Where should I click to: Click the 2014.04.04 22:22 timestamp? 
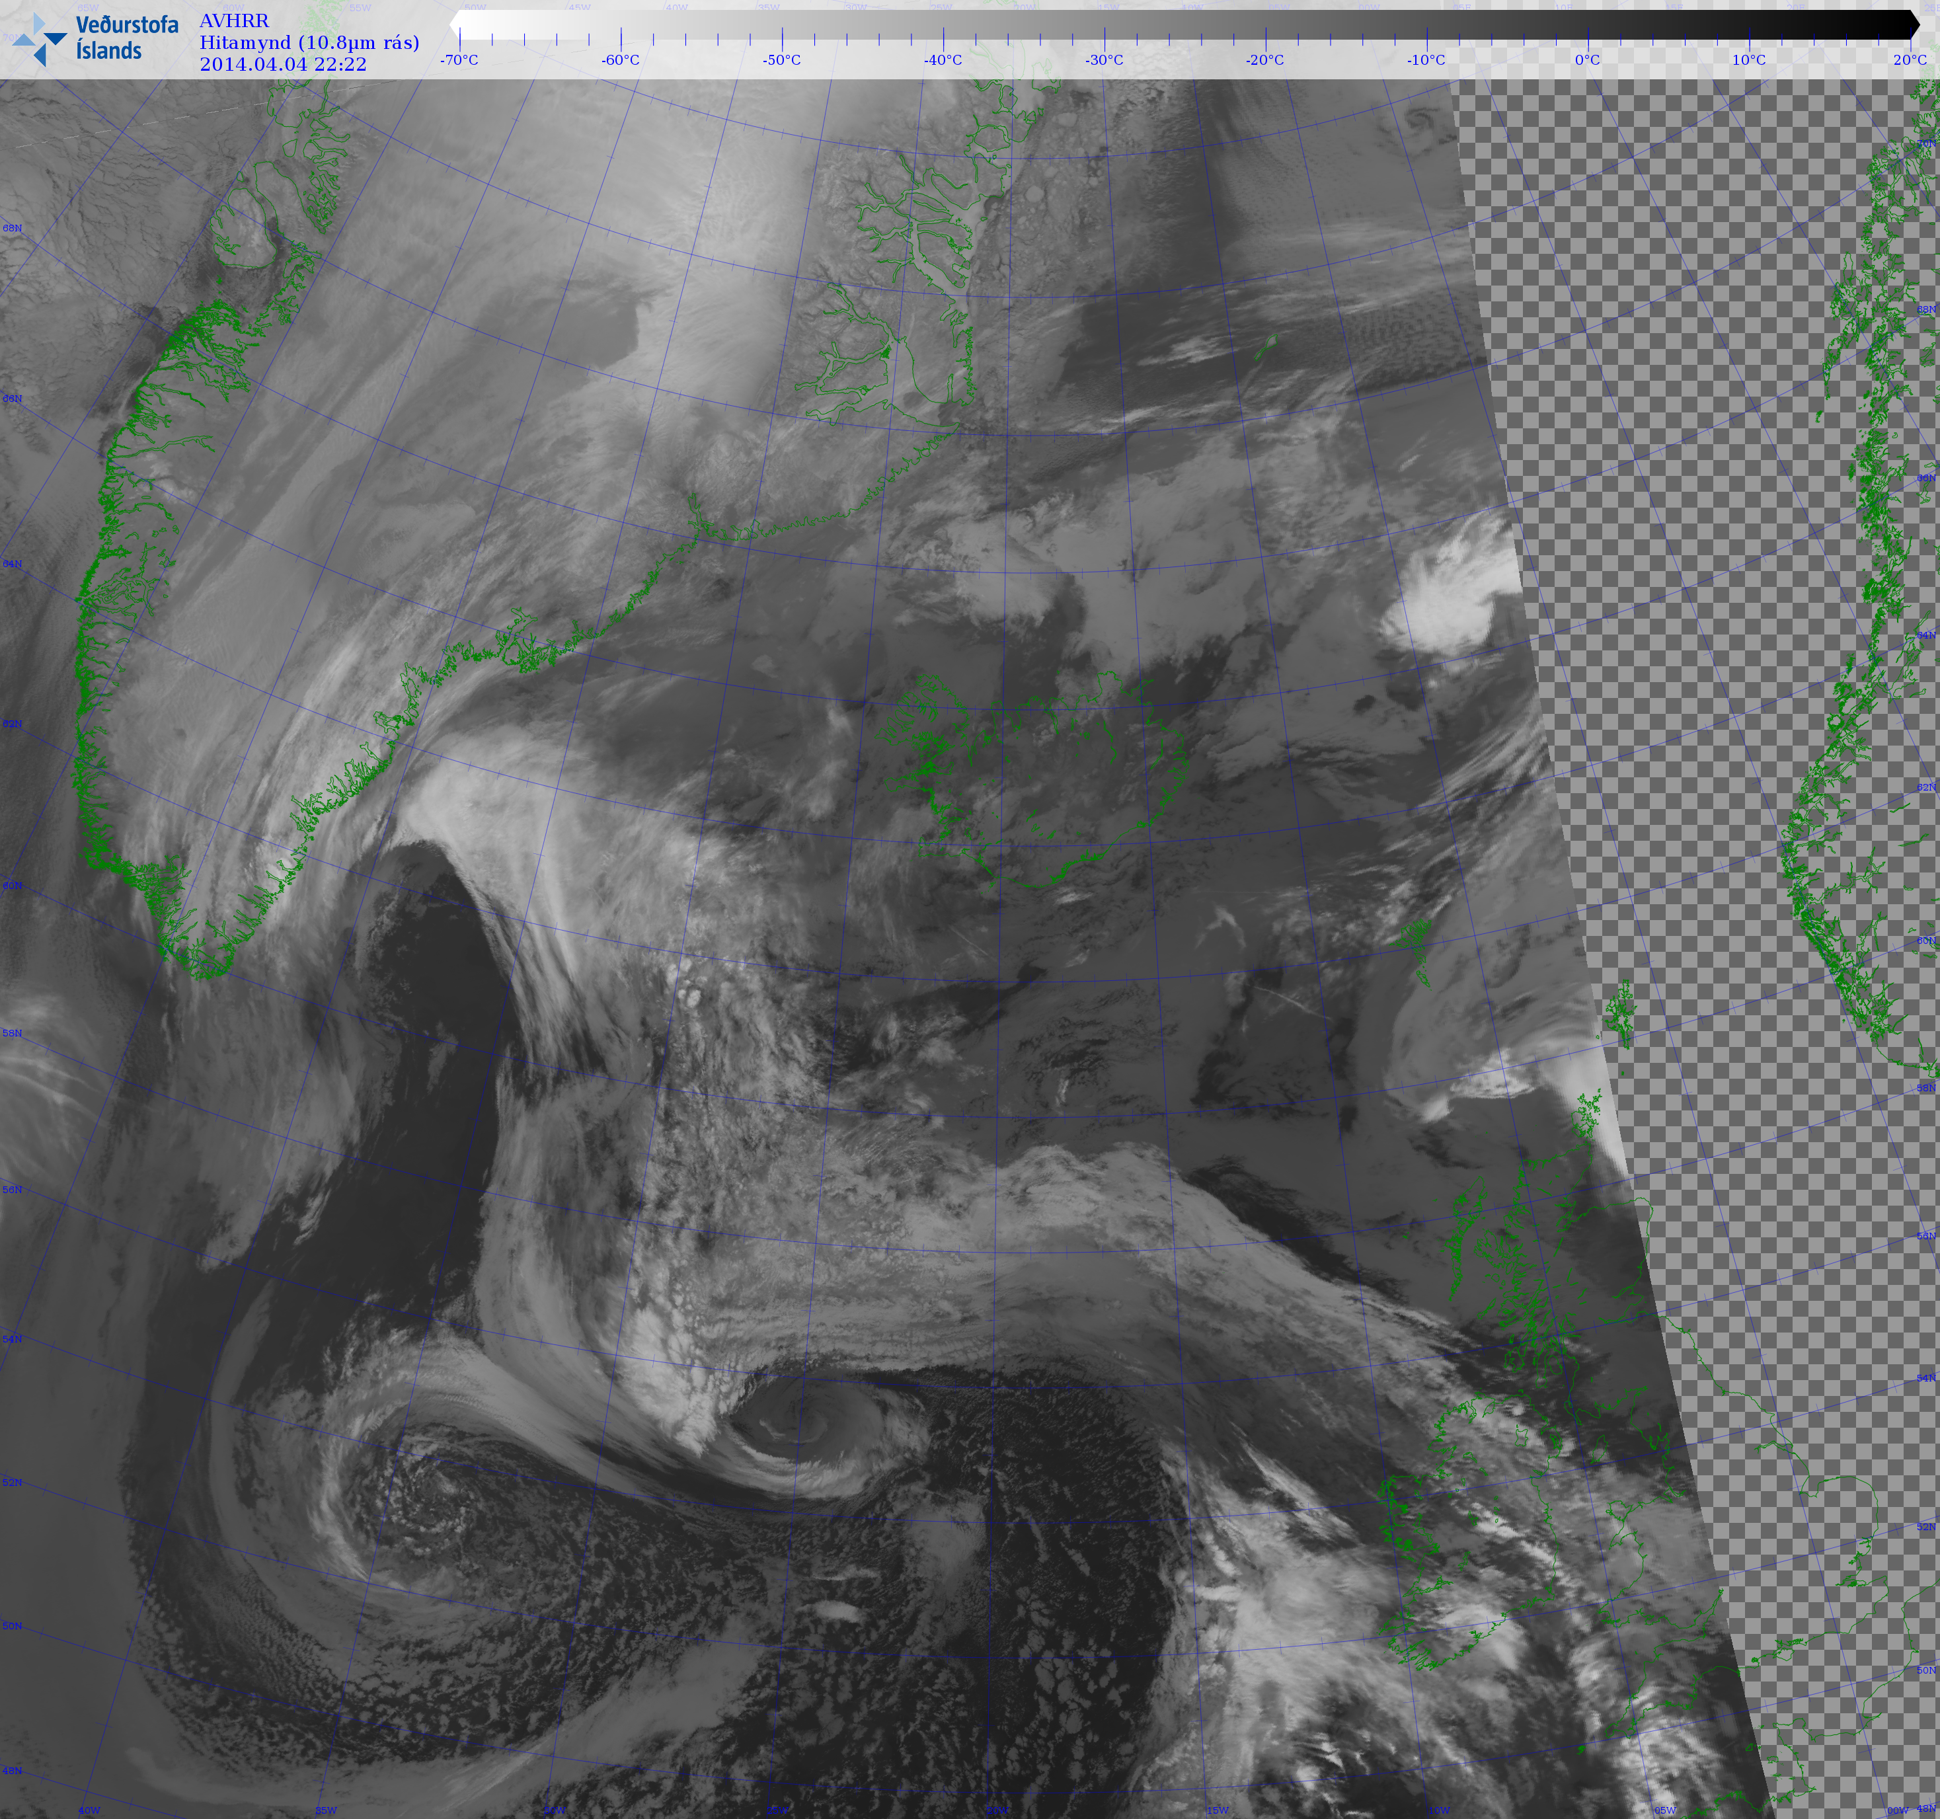283,64
